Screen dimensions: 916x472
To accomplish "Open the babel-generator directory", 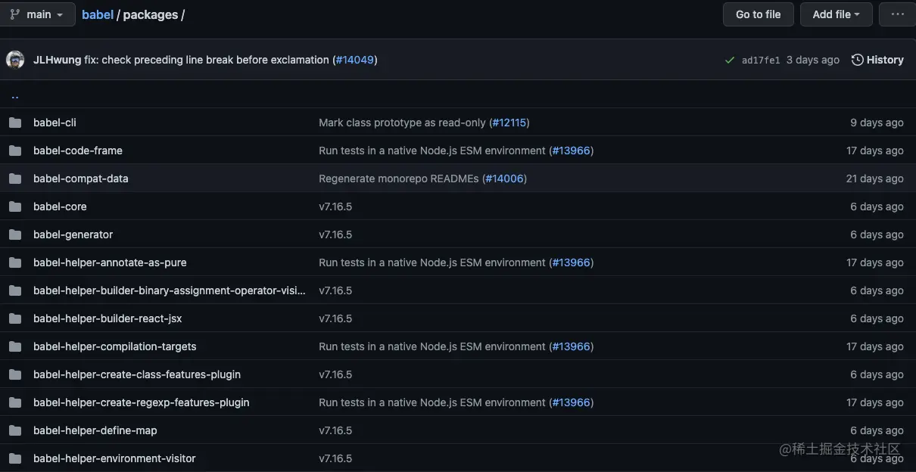I will (73, 234).
